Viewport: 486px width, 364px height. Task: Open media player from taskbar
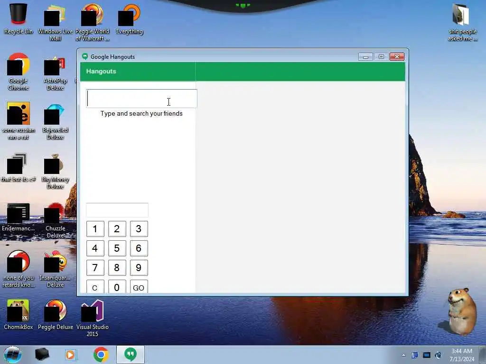click(70, 355)
